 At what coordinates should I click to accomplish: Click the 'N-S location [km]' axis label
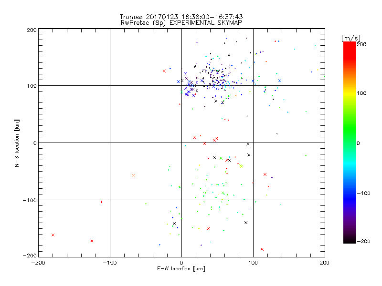[x=17, y=143]
